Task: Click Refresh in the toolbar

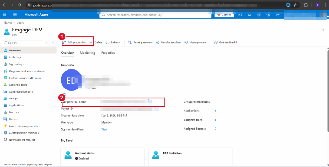Action: tap(113, 43)
